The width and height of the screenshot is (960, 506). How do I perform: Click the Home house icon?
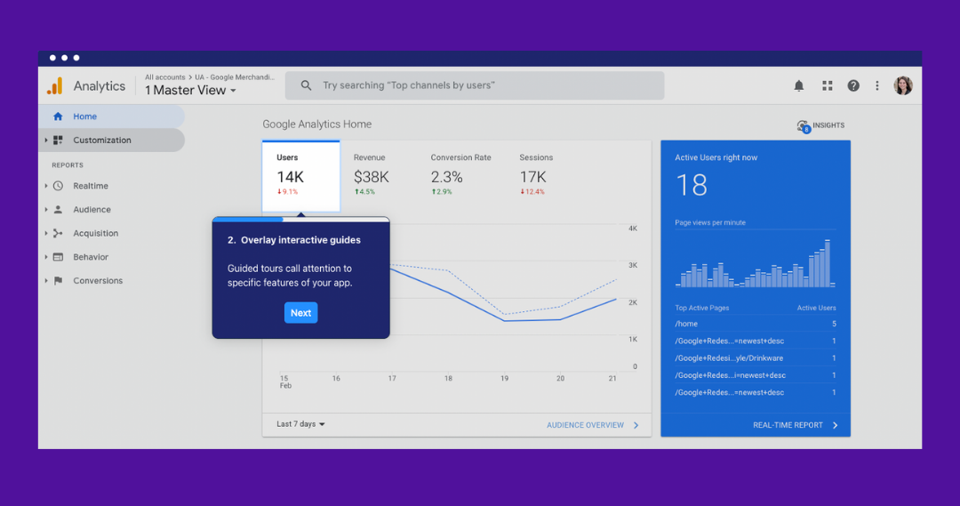pyautogui.click(x=58, y=116)
